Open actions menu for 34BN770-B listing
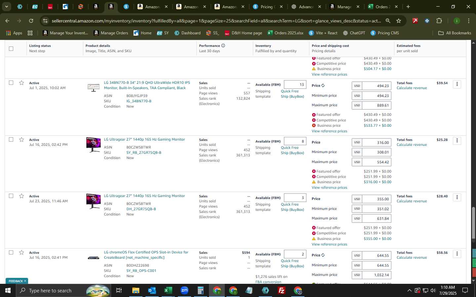This screenshot has height=297, width=476. point(457,84)
